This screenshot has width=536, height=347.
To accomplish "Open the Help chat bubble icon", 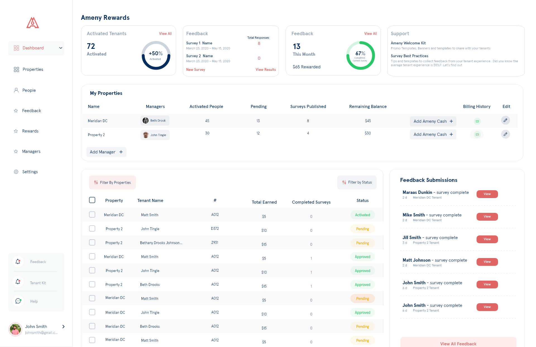I will click(18, 301).
